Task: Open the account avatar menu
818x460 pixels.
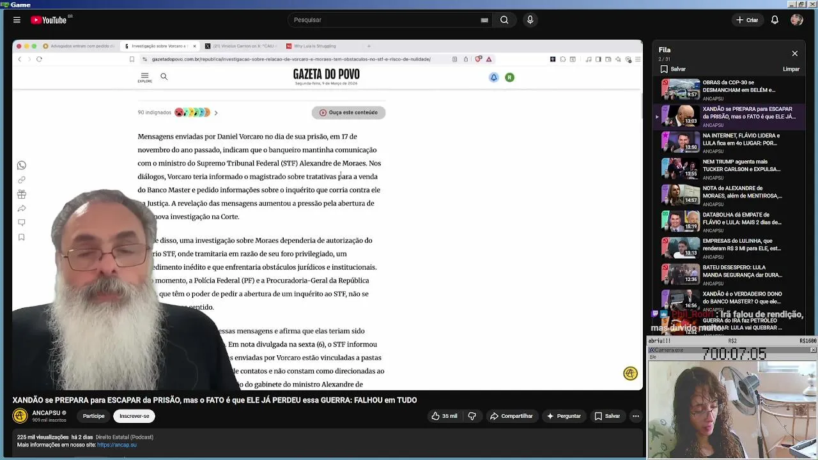Action: coord(796,20)
